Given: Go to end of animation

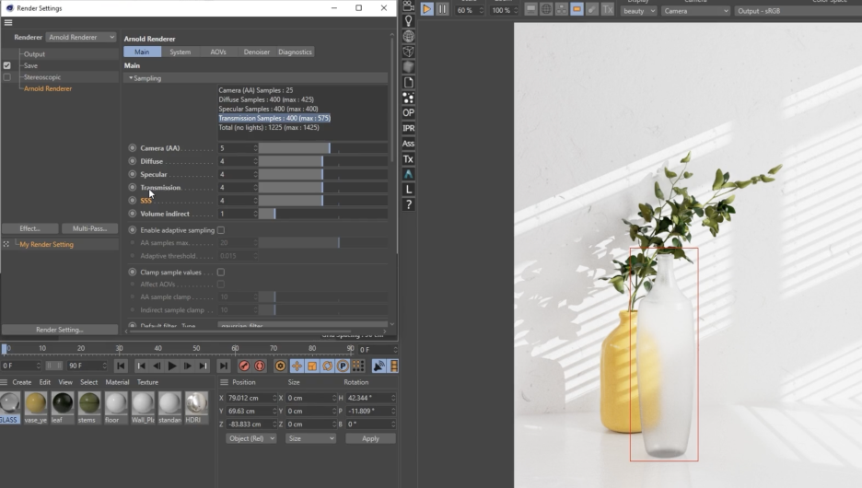Looking at the screenshot, I should pos(223,366).
